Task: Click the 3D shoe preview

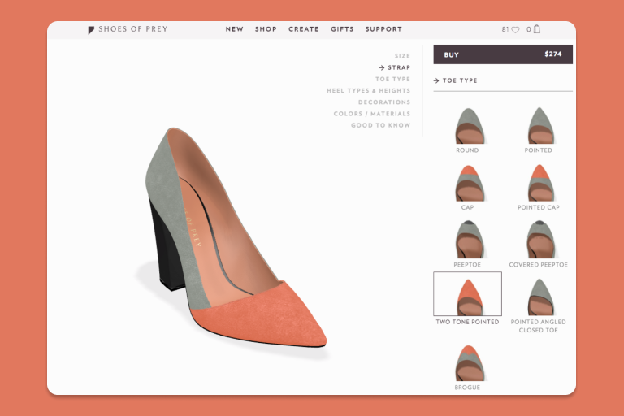Action: (x=235, y=239)
